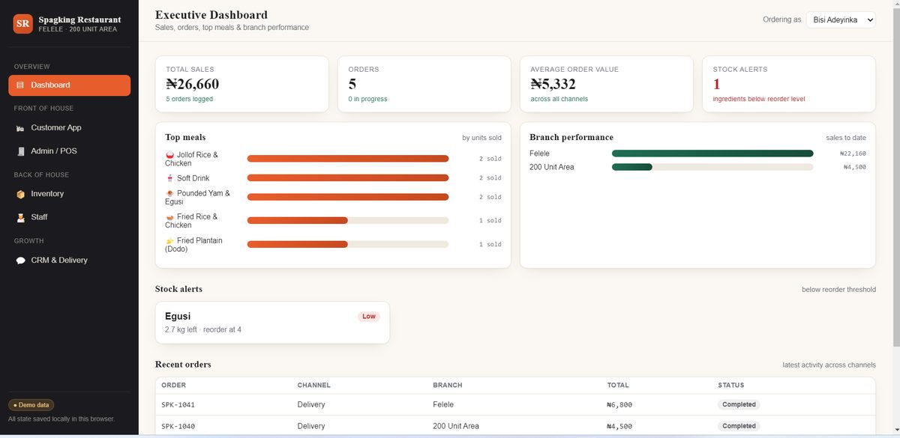Select the Egusi stock alert card
The height and width of the screenshot is (438, 900).
pyautogui.click(x=272, y=323)
